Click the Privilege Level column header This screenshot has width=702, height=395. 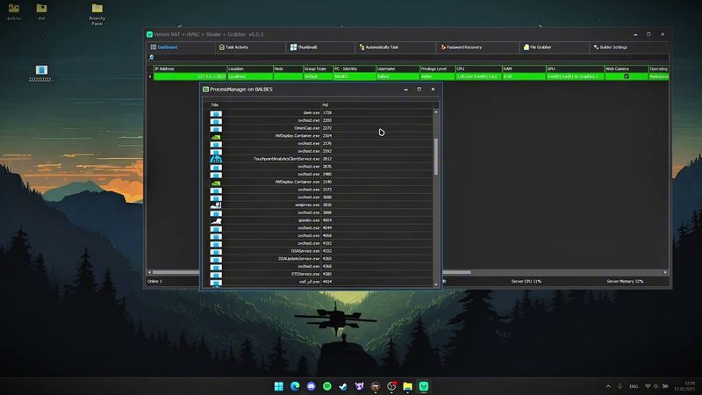tap(437, 68)
